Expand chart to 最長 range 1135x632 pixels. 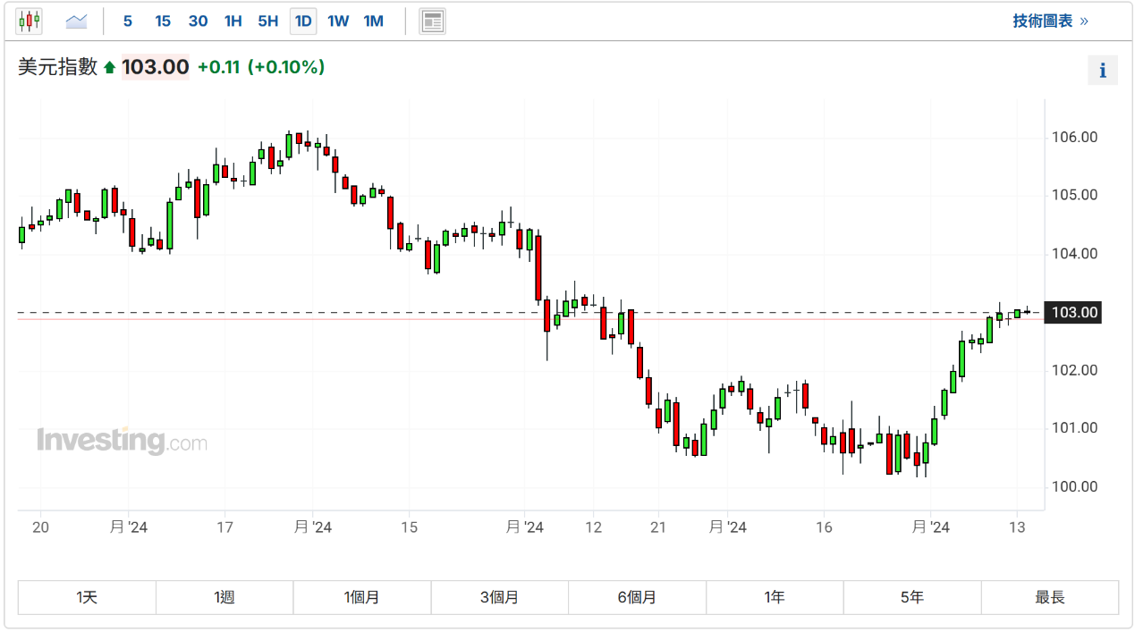[1049, 597]
